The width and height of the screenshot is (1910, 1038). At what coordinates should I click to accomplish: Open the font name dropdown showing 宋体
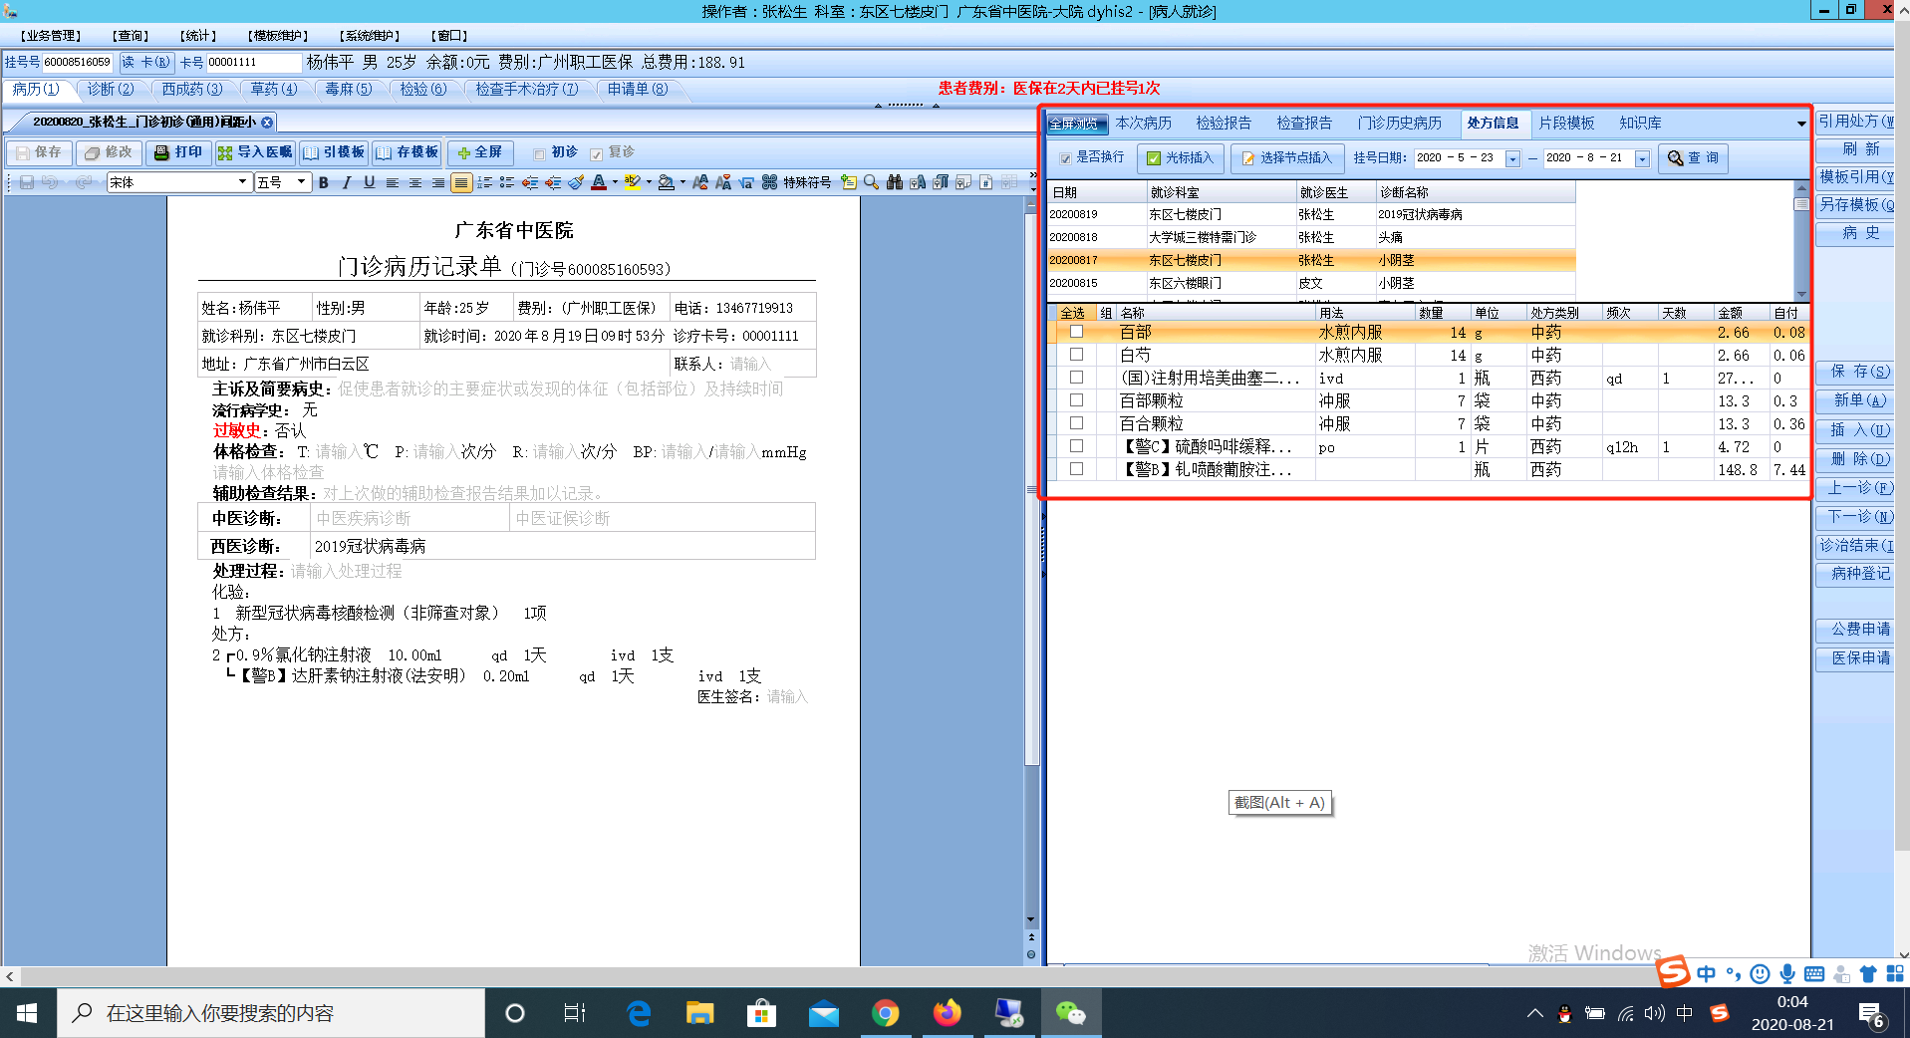pos(242,182)
